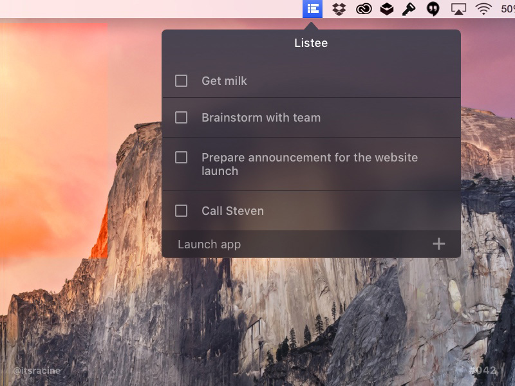The image size is (515, 386).
Task: Click the Listee popover title
Action: 312,42
